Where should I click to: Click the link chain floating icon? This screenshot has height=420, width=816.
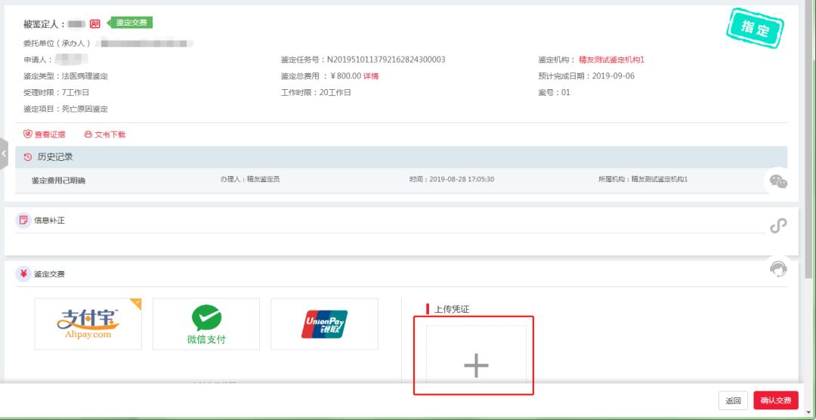click(x=778, y=225)
